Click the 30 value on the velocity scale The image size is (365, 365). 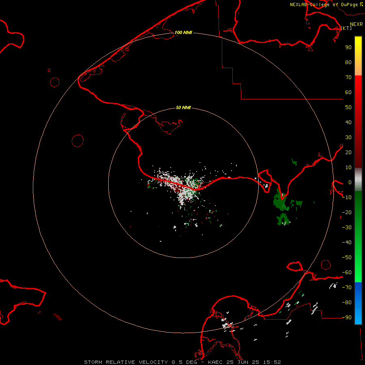point(348,137)
